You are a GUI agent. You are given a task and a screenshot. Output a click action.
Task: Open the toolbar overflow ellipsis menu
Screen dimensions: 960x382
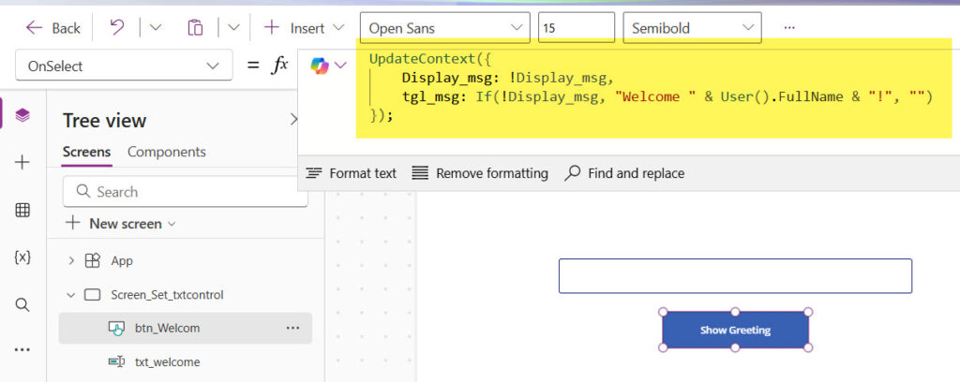coord(789,28)
